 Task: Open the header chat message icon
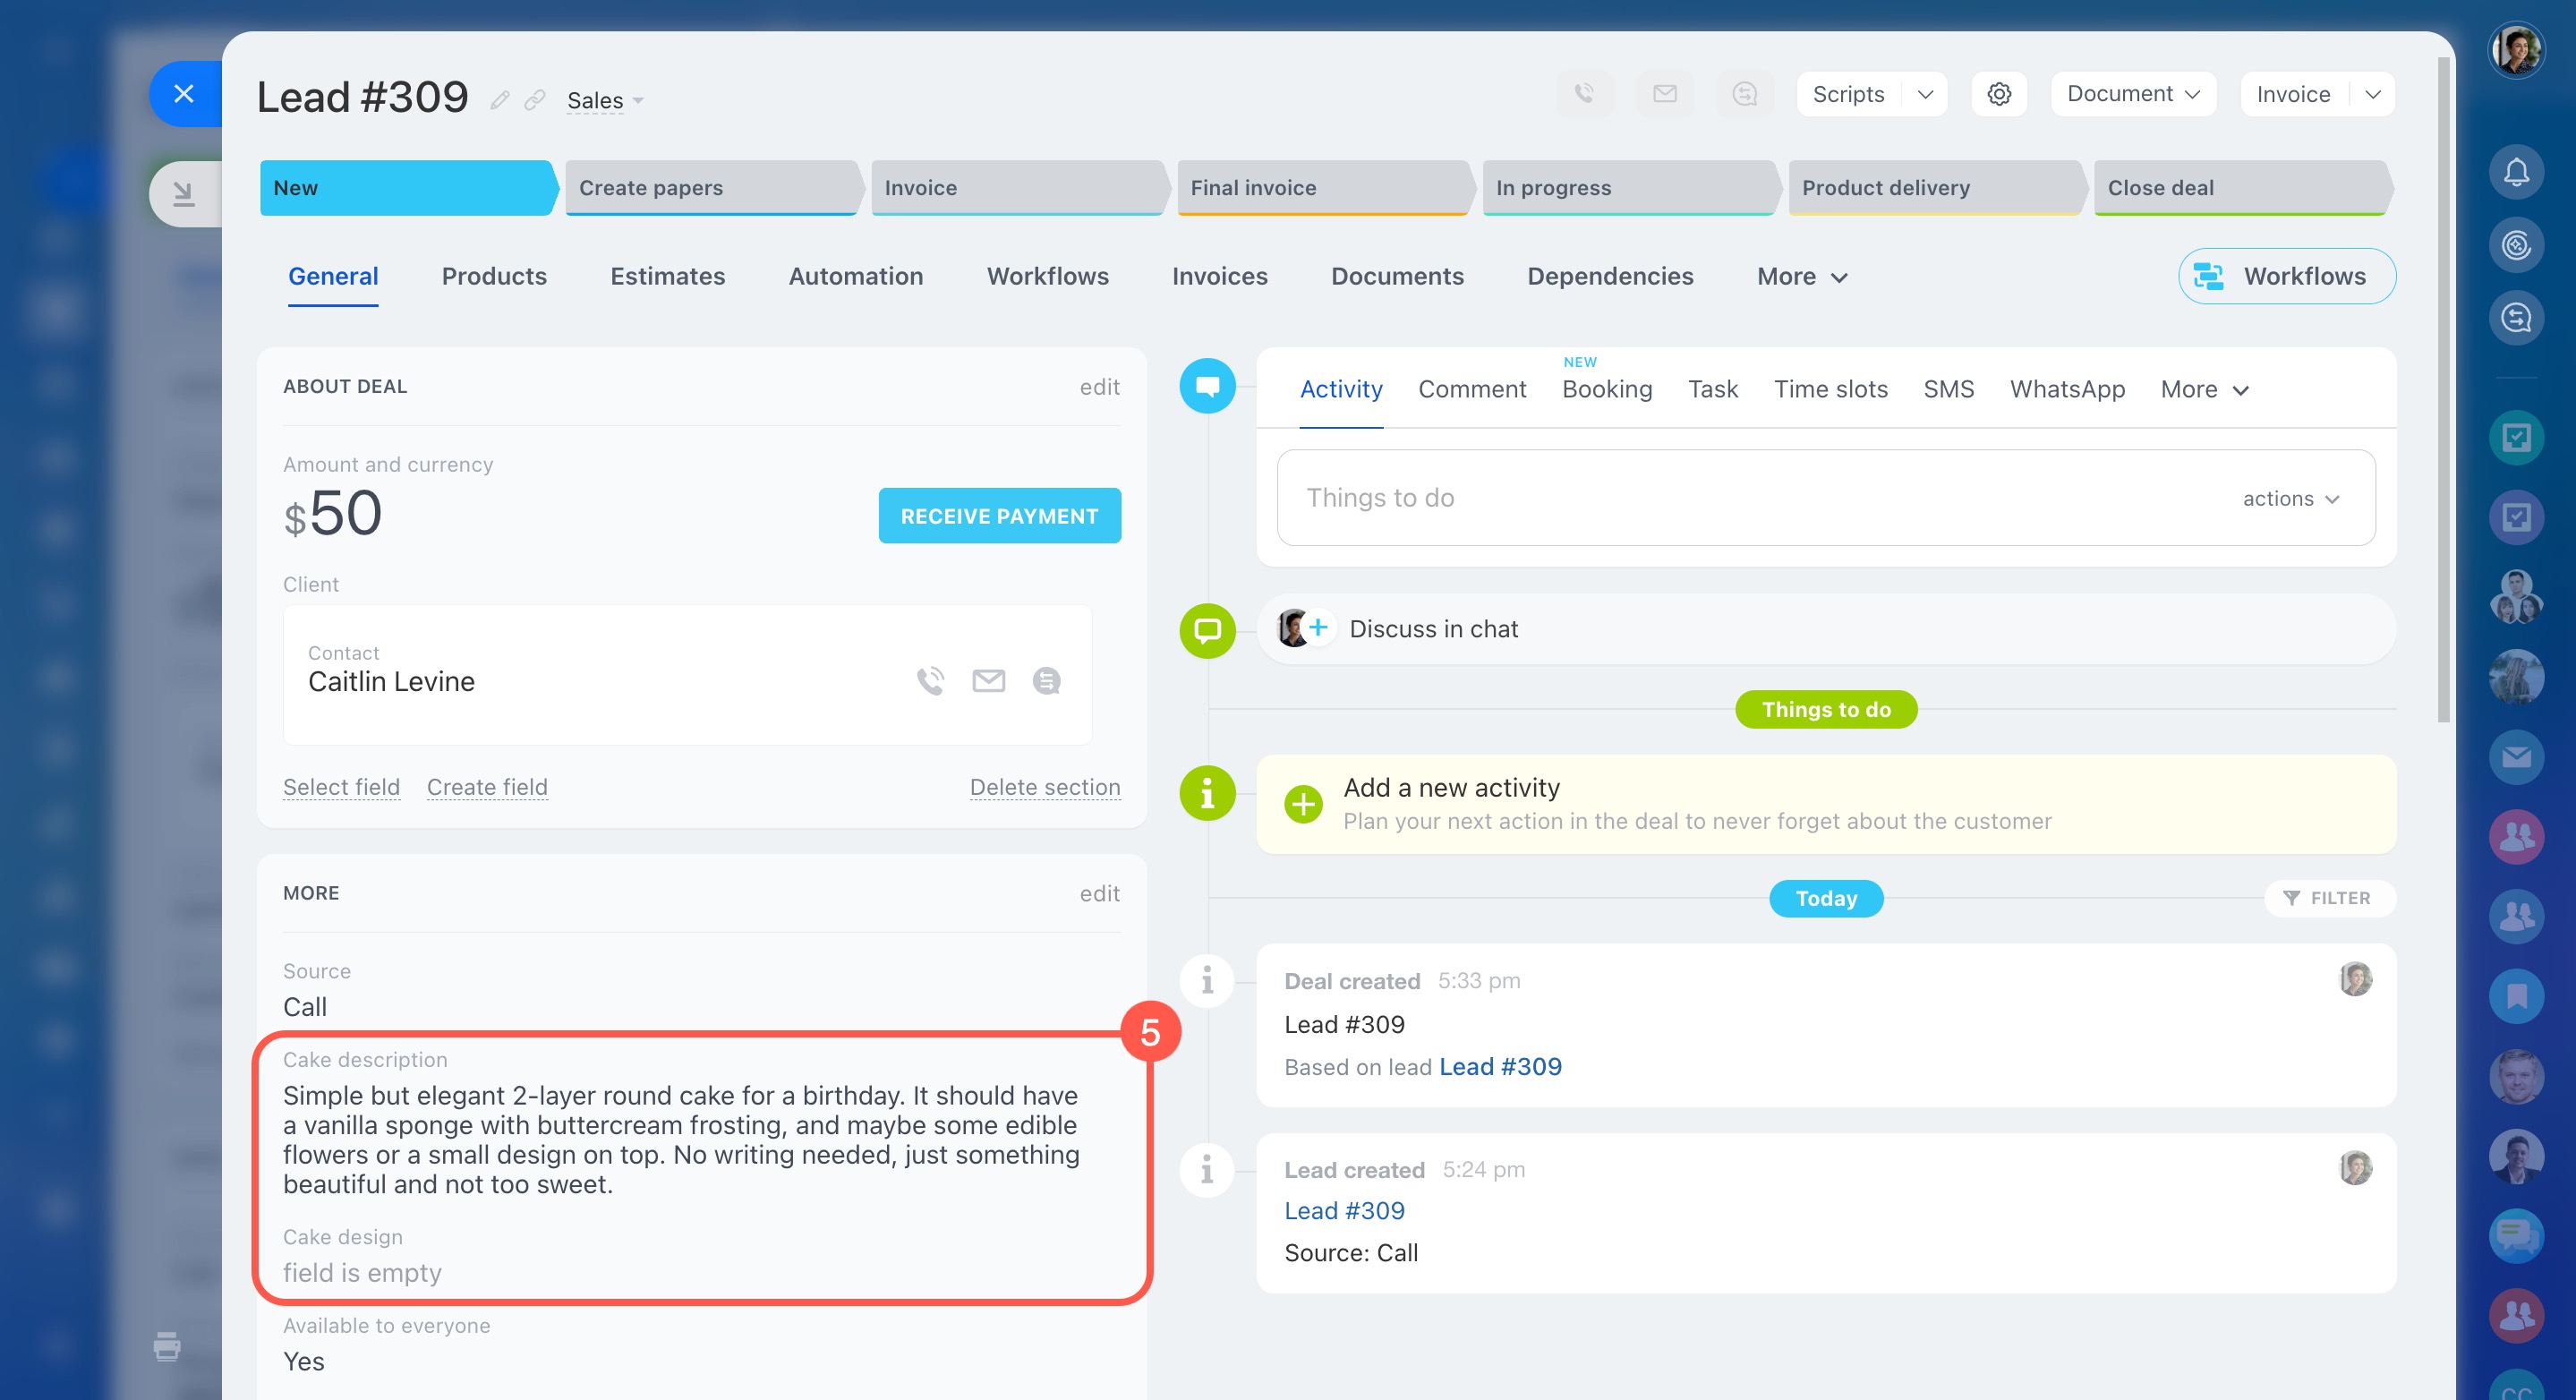click(1744, 94)
